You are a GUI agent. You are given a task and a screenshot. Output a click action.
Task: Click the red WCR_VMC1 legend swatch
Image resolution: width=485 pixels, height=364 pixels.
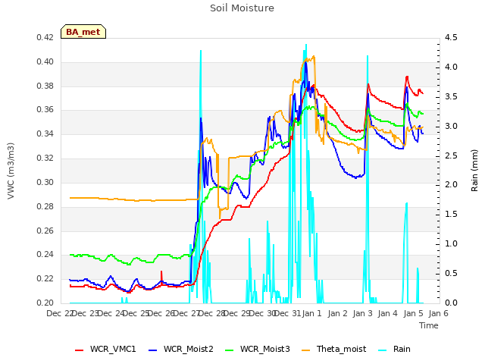[x=79, y=350]
